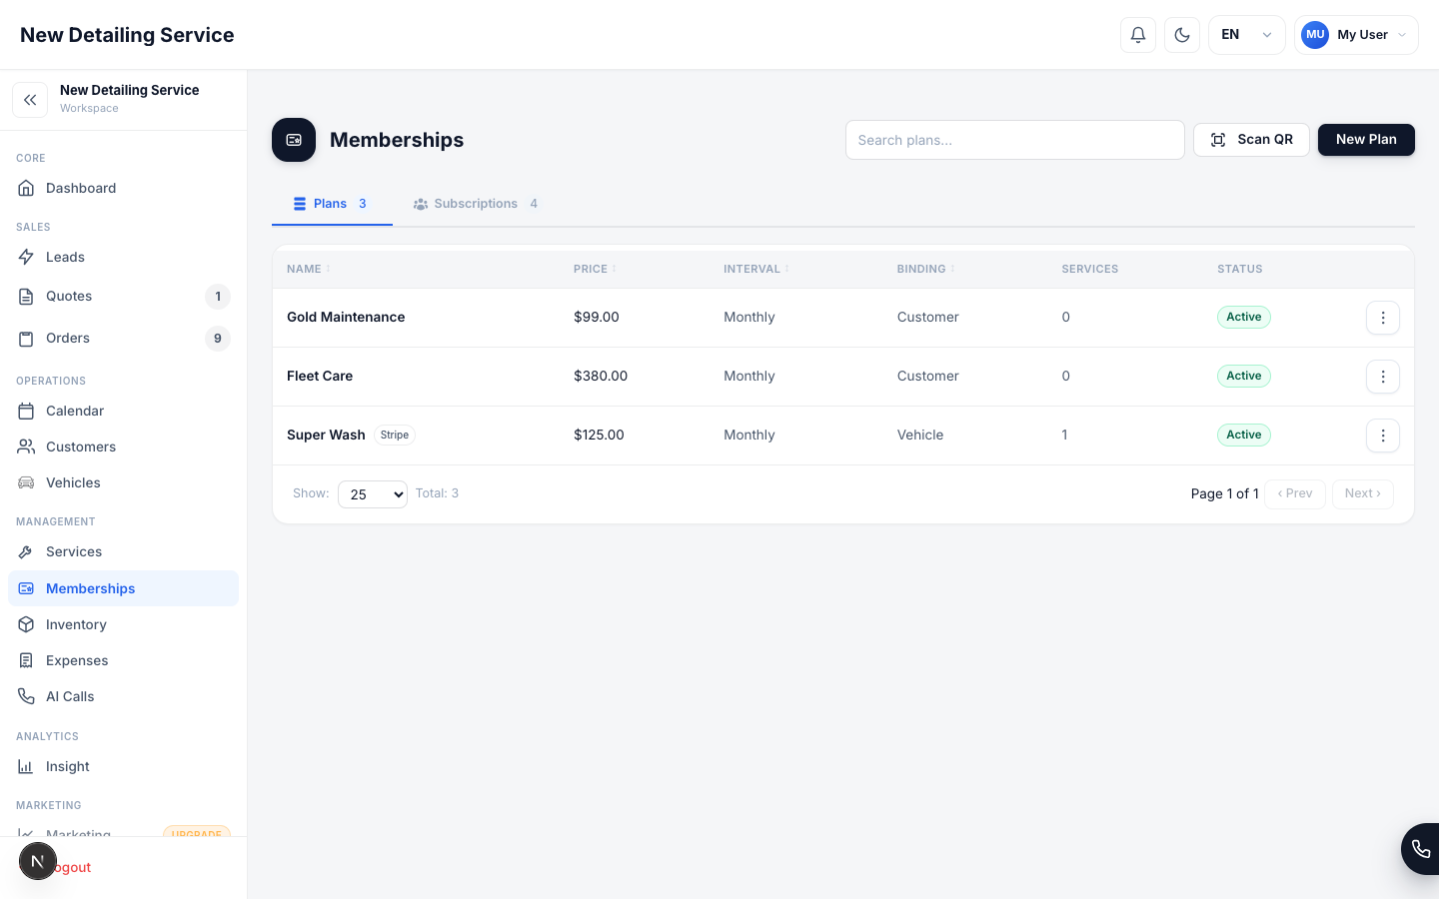Click the Next page button

pos(1363,493)
